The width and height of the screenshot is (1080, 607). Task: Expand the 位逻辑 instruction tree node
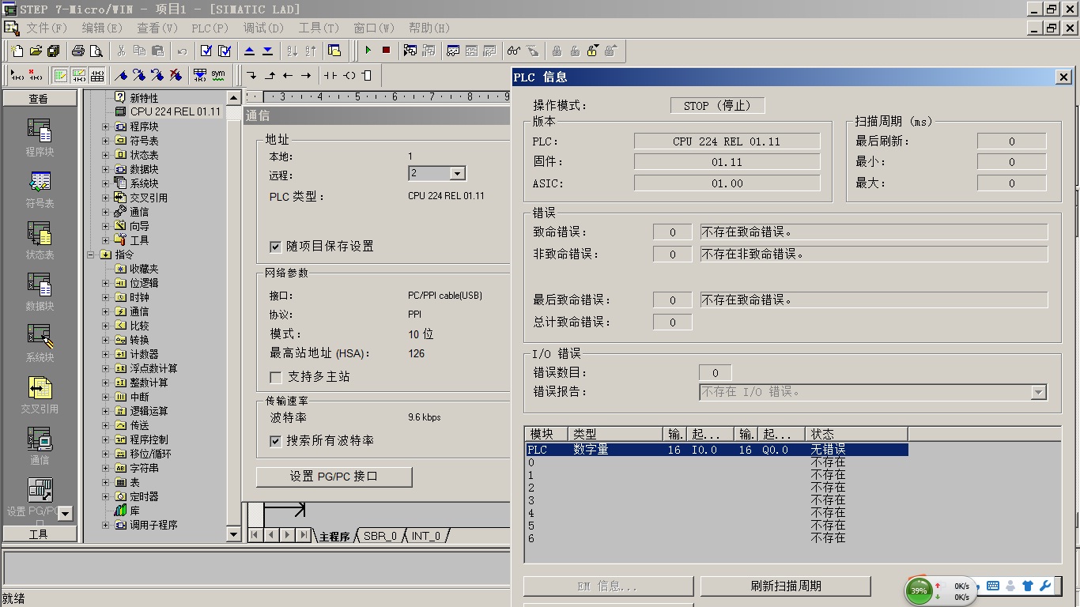pyautogui.click(x=106, y=283)
